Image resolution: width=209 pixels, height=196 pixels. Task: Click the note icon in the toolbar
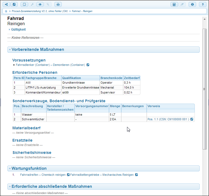24,4
